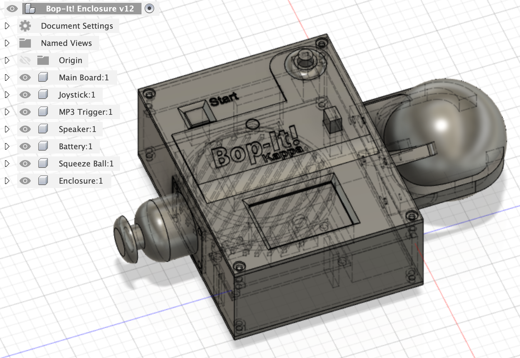Viewport: 520px width, 358px height.
Task: Click the Origin folder icon
Action: click(x=43, y=60)
